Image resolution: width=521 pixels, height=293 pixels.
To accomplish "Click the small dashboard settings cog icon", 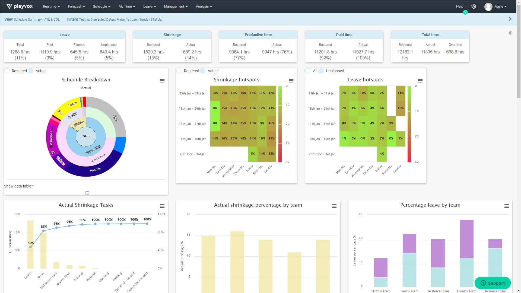I will [511, 33].
